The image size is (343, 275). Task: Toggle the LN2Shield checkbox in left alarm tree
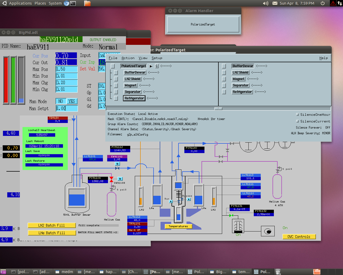(x=116, y=79)
